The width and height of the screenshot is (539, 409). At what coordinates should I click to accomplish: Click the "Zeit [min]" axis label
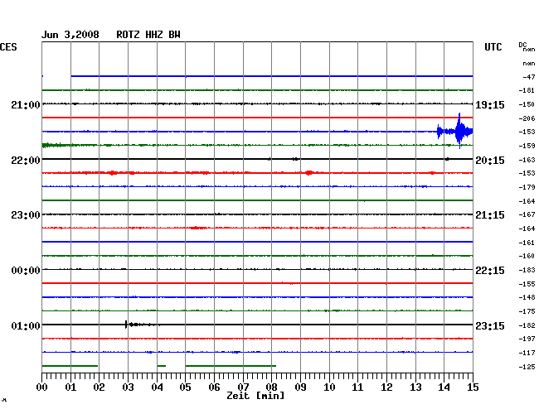255,396
